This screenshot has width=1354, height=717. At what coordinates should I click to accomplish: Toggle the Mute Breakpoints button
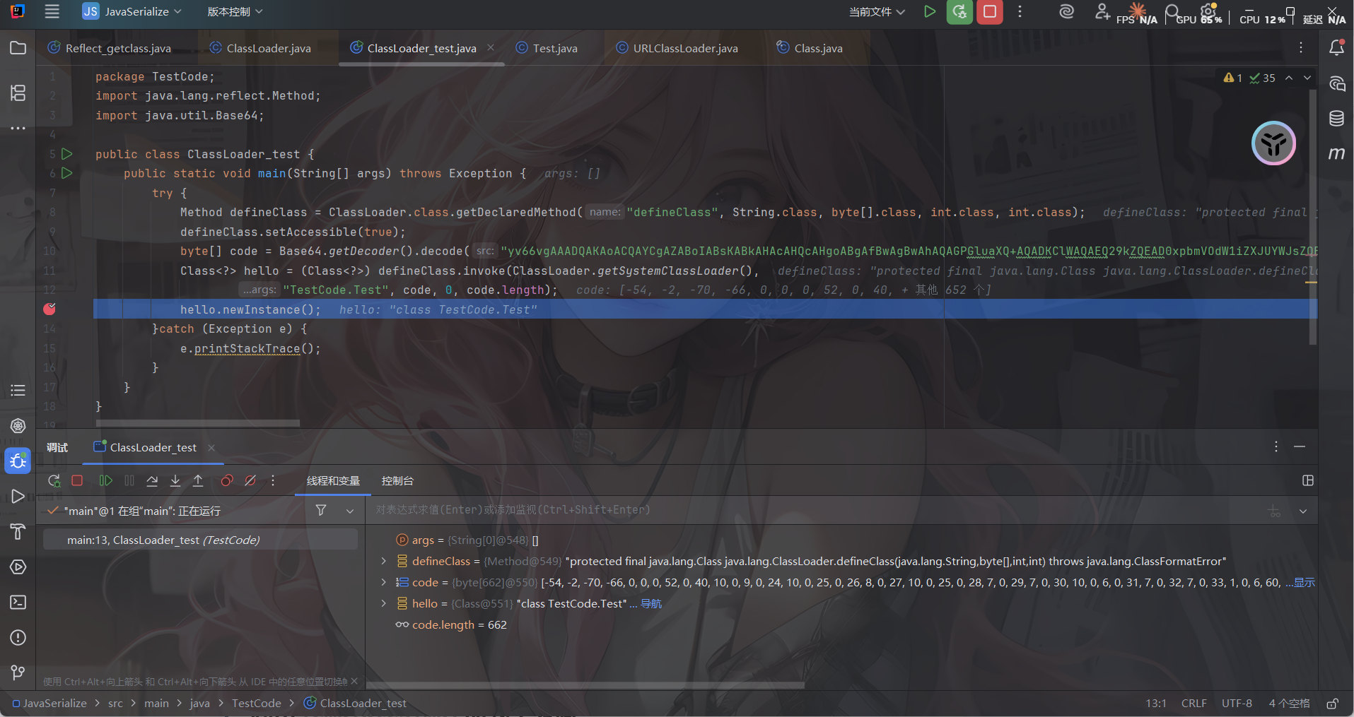(x=250, y=481)
